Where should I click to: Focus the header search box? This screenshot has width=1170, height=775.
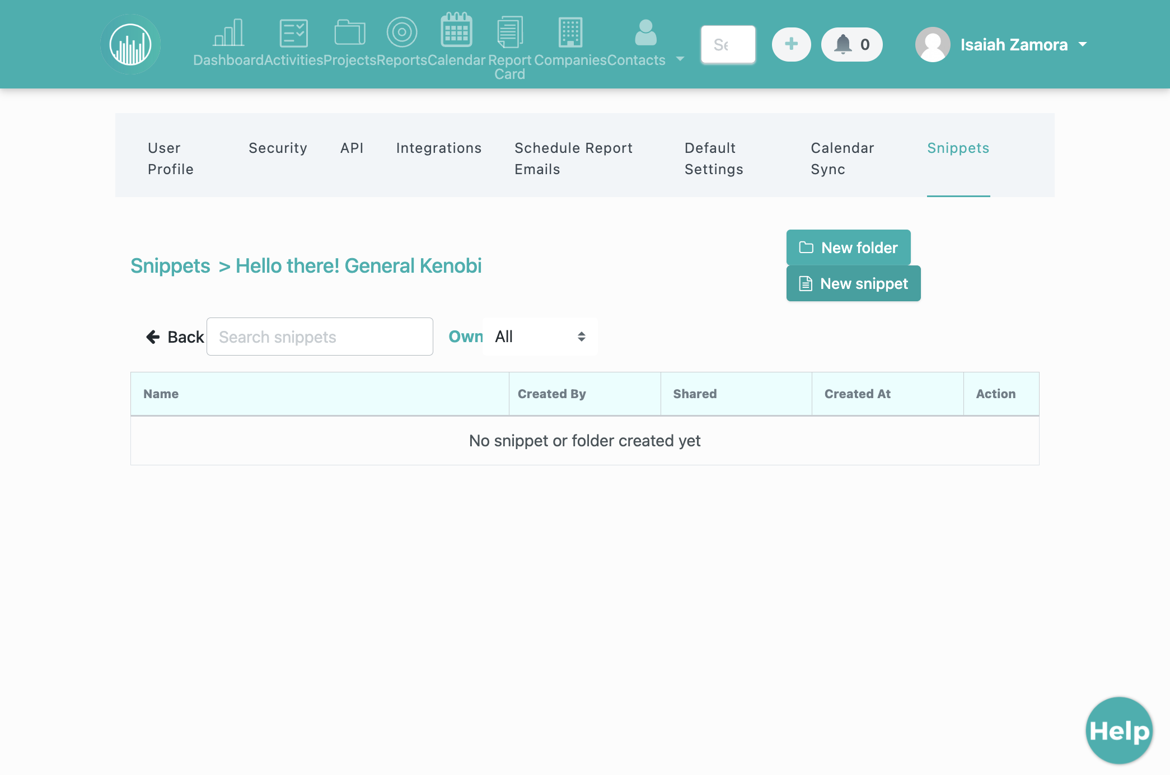click(728, 44)
